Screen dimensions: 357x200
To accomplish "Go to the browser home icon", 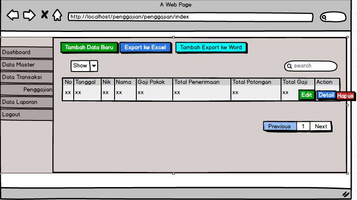I will click(x=57, y=15).
